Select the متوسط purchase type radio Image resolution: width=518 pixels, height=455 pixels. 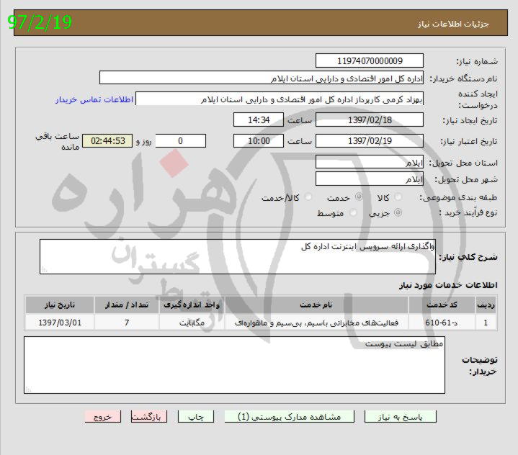353,212
